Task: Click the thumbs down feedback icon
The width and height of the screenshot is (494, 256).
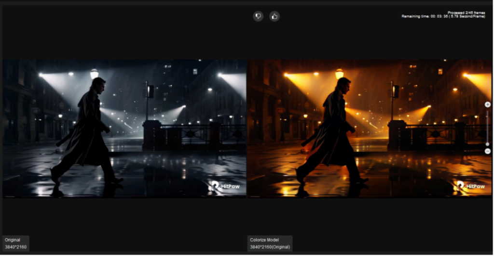Action: [x=258, y=16]
